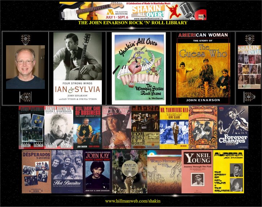Image resolution: width=262 pixels, height=207 pixels.
Task: Open Randy Bachman cover with photo collage
Action: coord(32,127)
